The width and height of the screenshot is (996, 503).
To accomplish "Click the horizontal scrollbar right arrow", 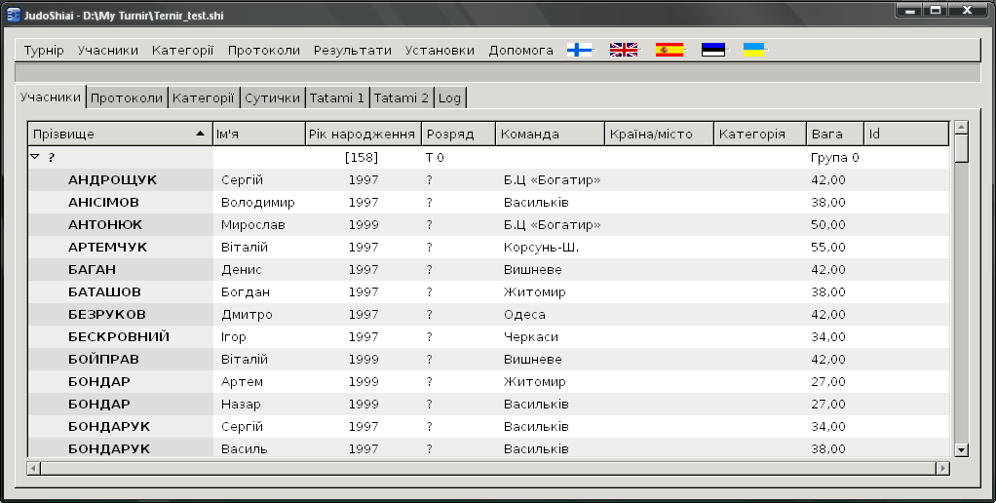I will point(941,469).
